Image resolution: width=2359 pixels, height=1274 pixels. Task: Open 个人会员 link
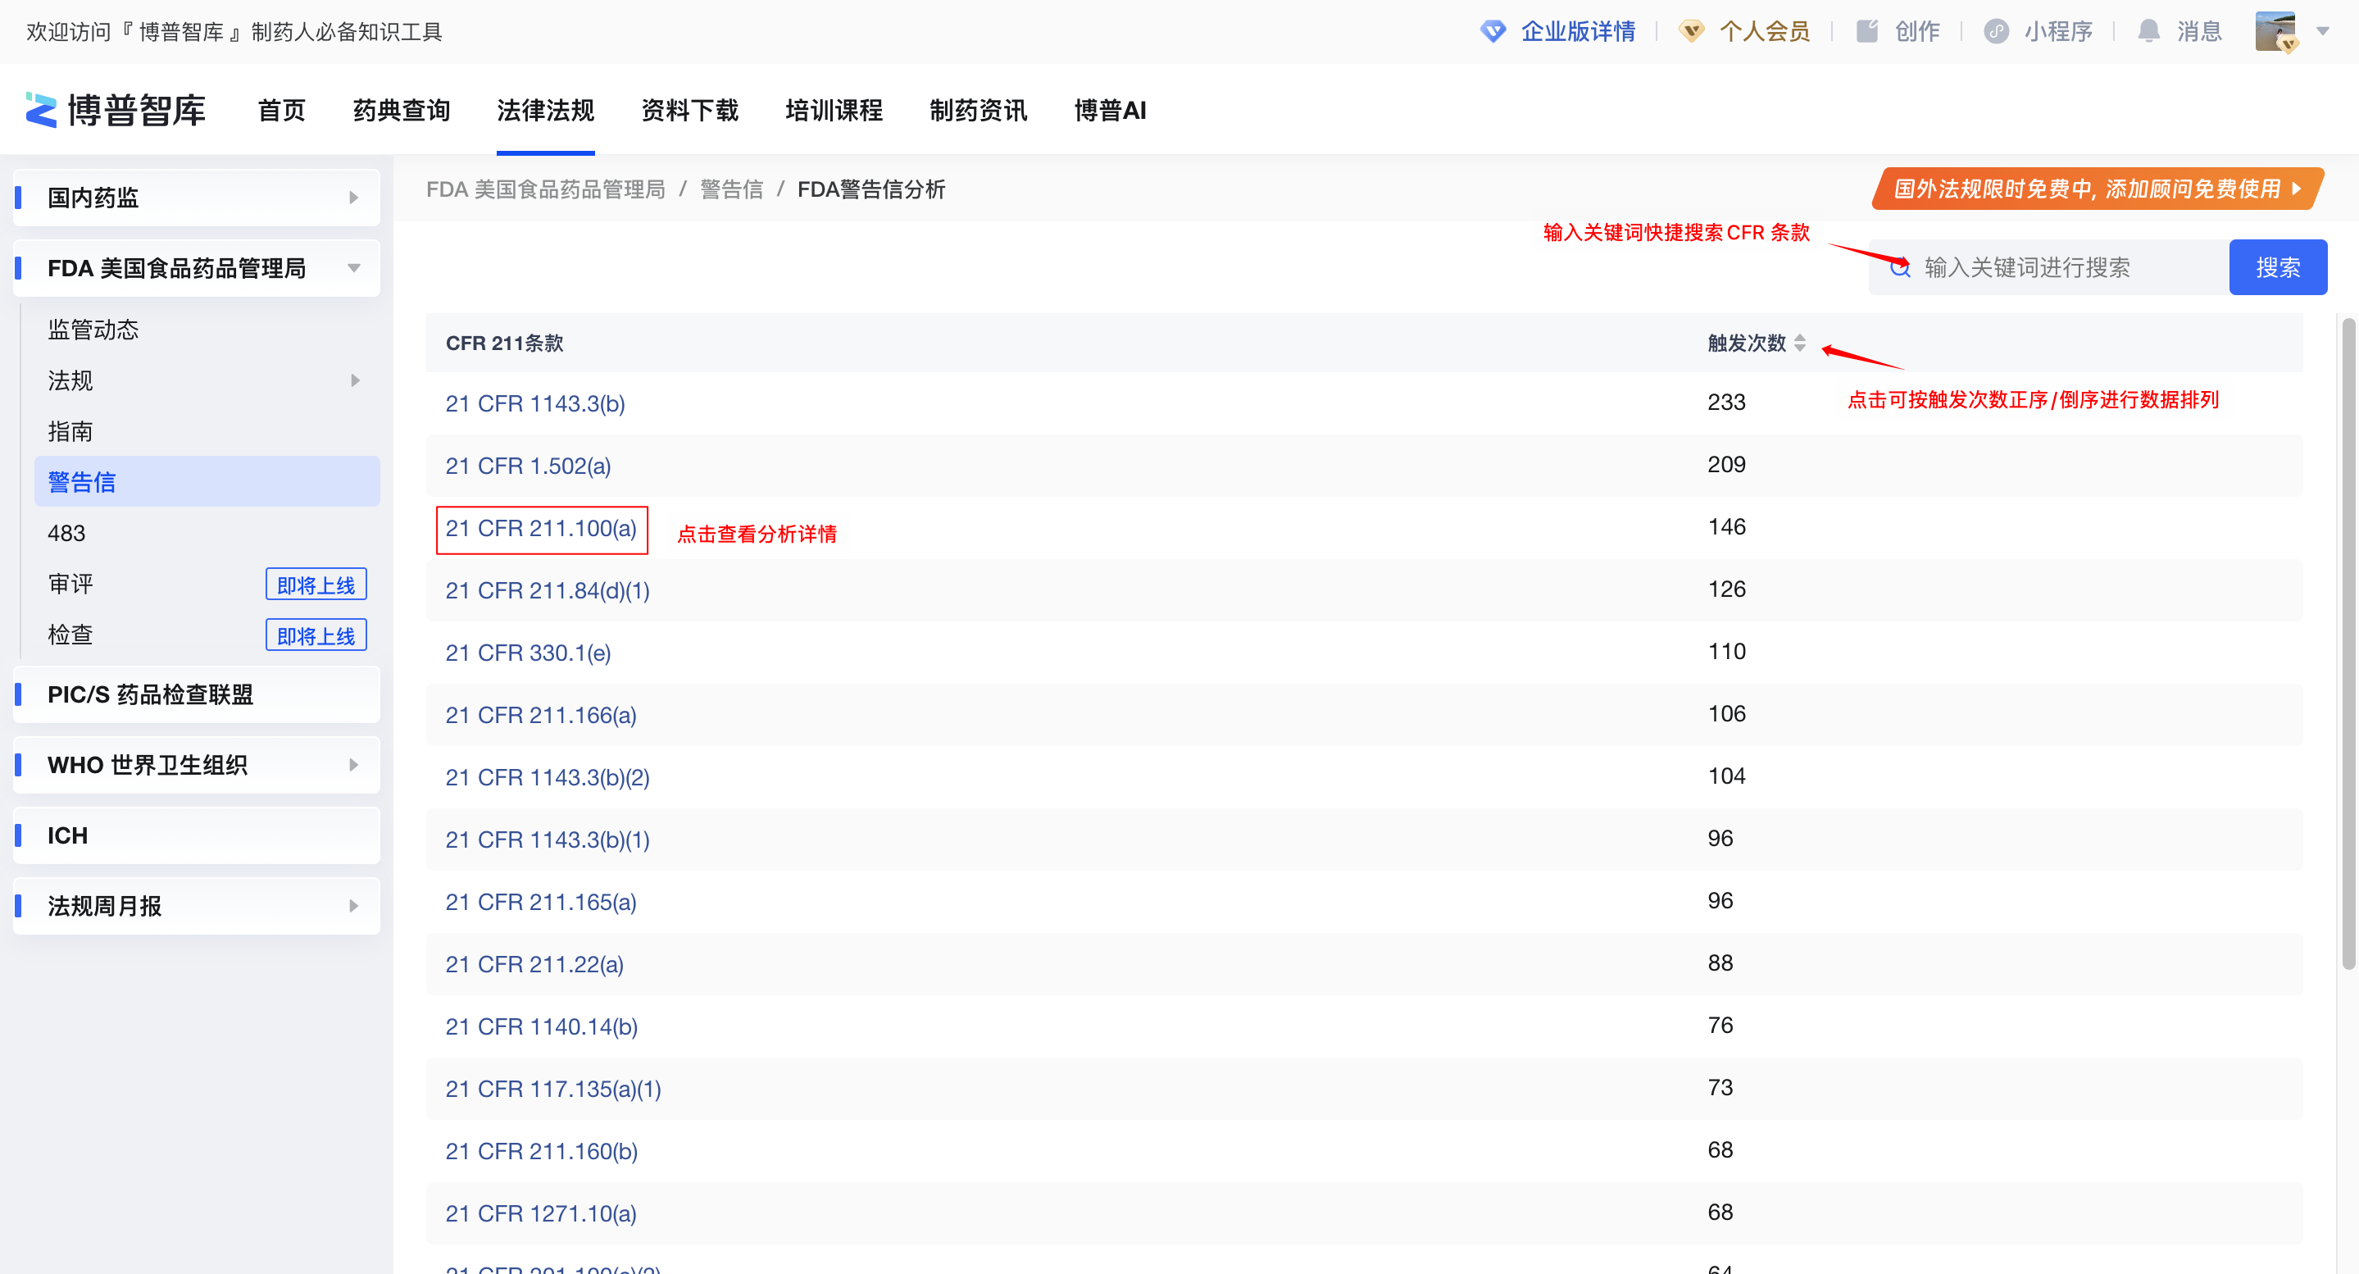(1765, 31)
